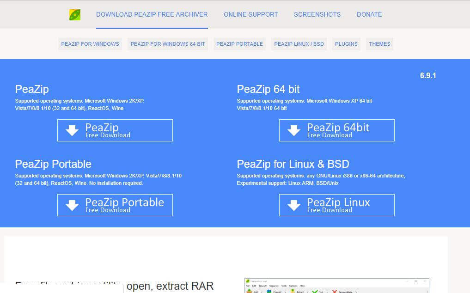Open the Download PeaZip Free Archiver tab
Screen dimensions: 470x293
point(152,14)
